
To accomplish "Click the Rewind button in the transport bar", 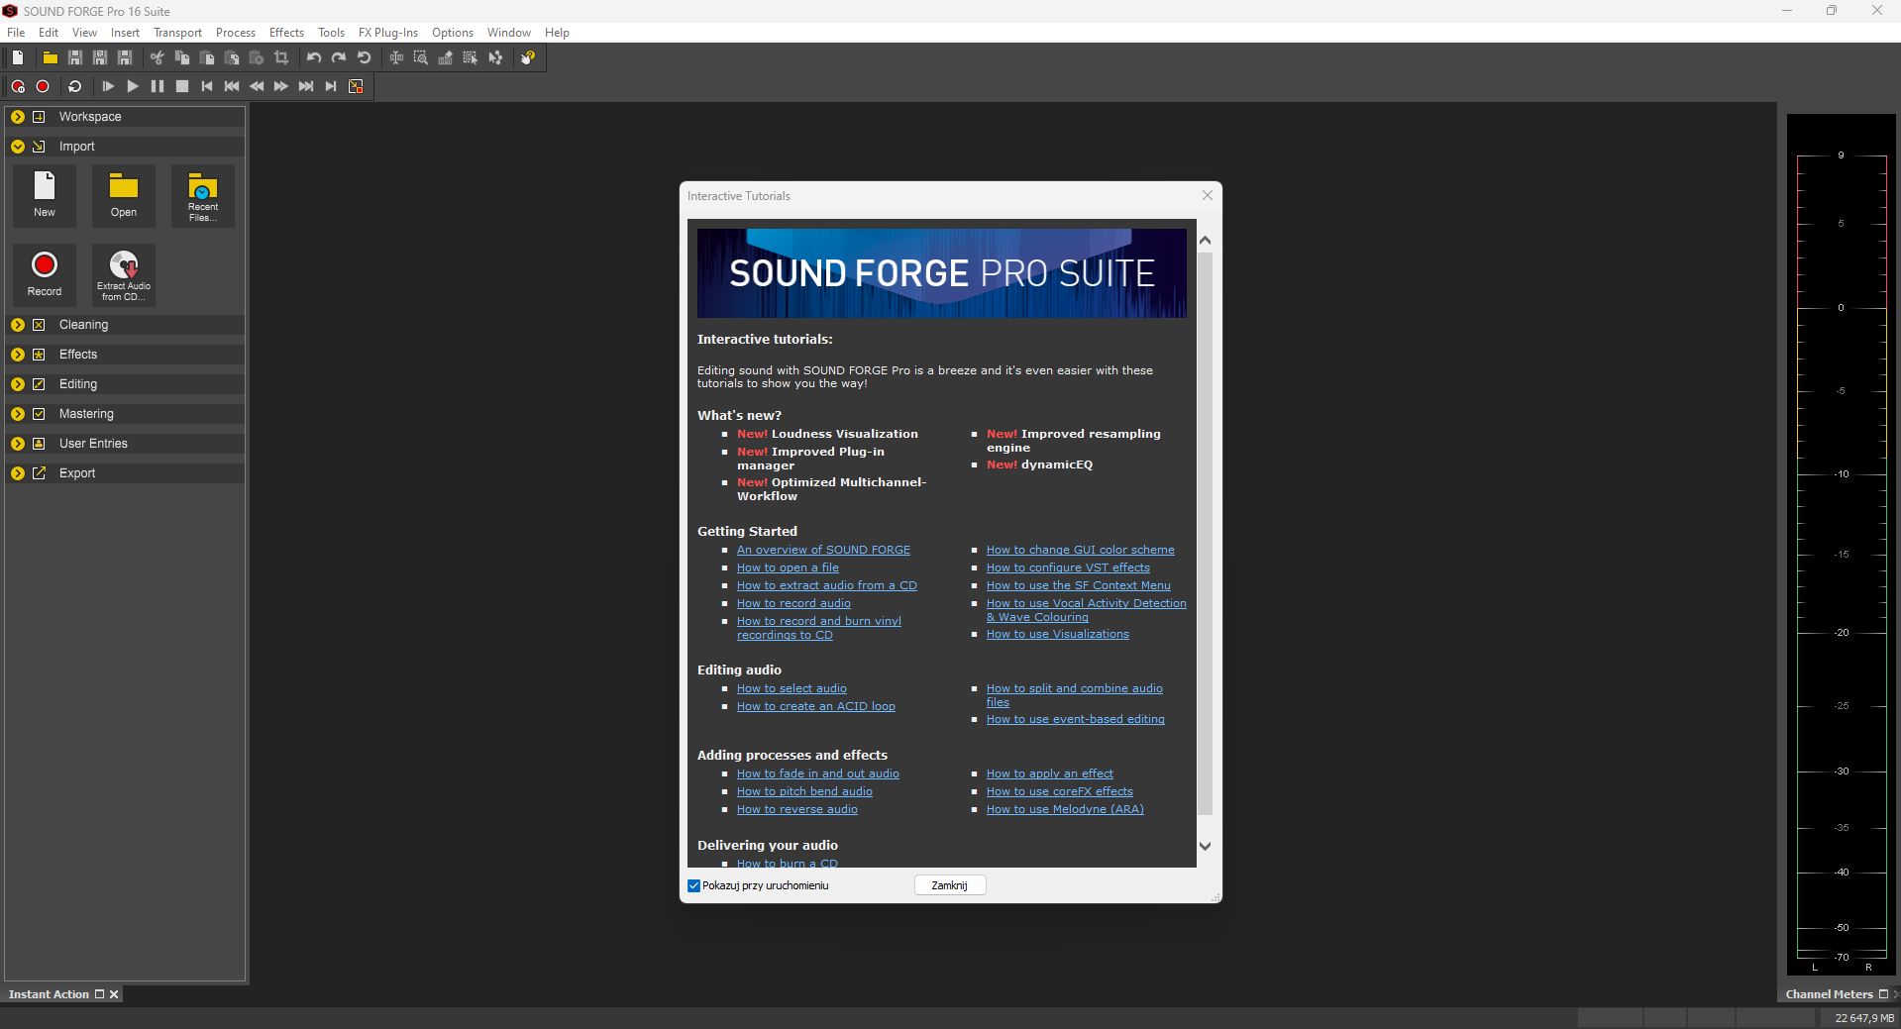I will pos(257,86).
